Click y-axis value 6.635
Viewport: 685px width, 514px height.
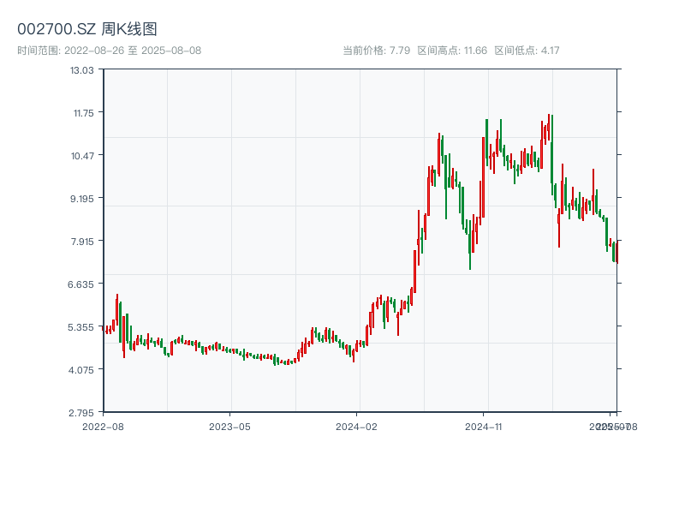coord(80,284)
